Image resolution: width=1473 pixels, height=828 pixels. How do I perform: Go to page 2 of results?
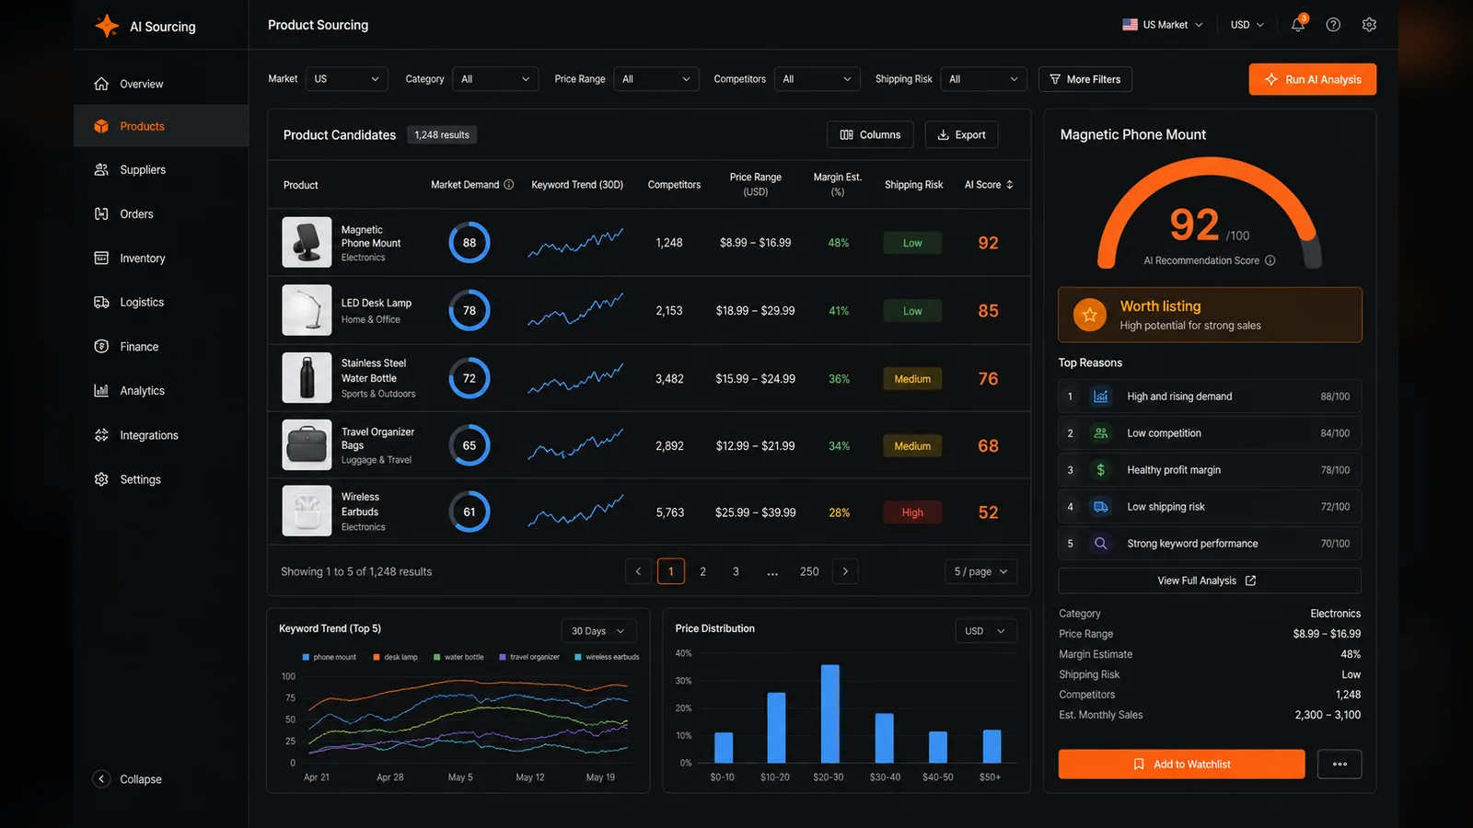703,571
